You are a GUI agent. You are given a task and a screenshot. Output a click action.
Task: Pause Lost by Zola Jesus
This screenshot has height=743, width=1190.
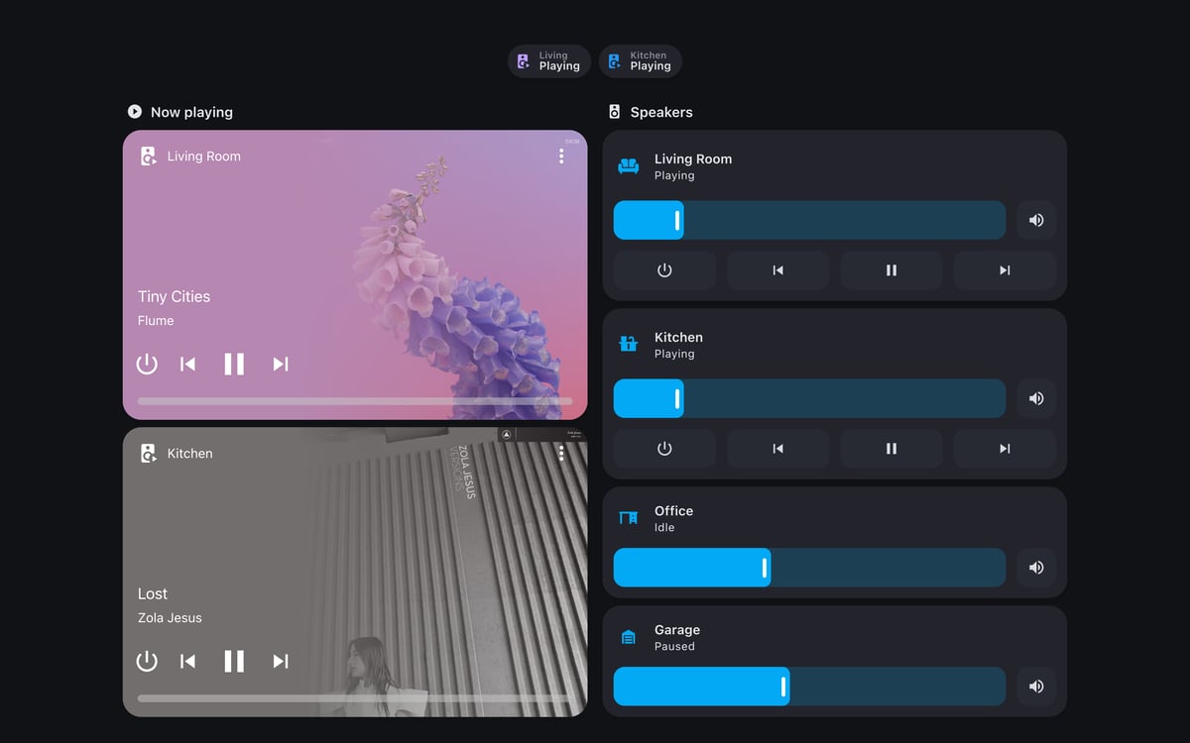coord(234,661)
